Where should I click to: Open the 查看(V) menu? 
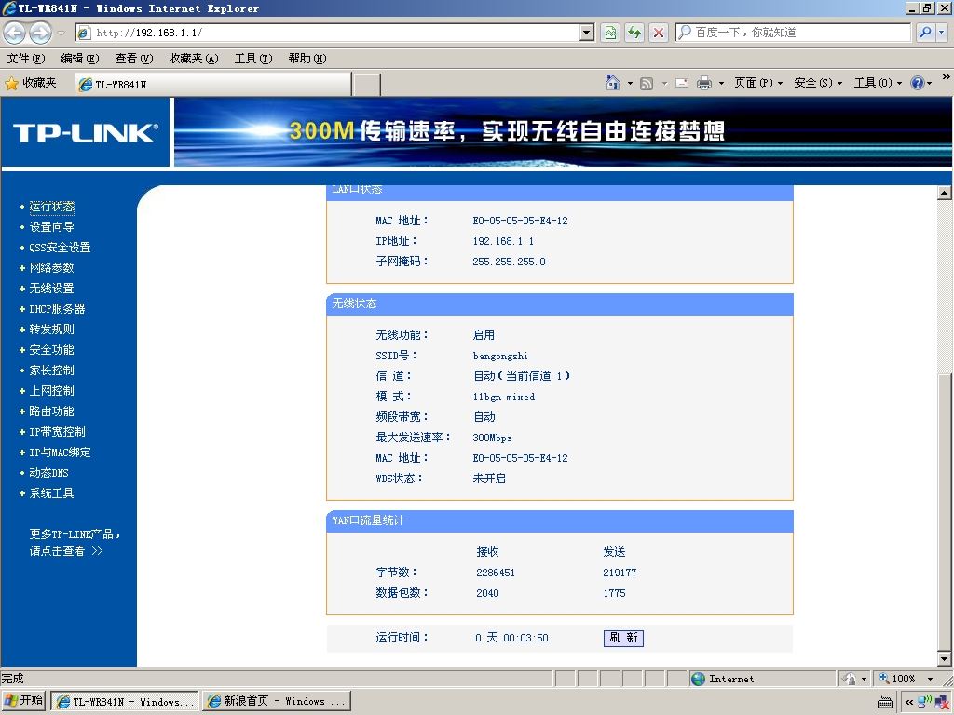(134, 59)
